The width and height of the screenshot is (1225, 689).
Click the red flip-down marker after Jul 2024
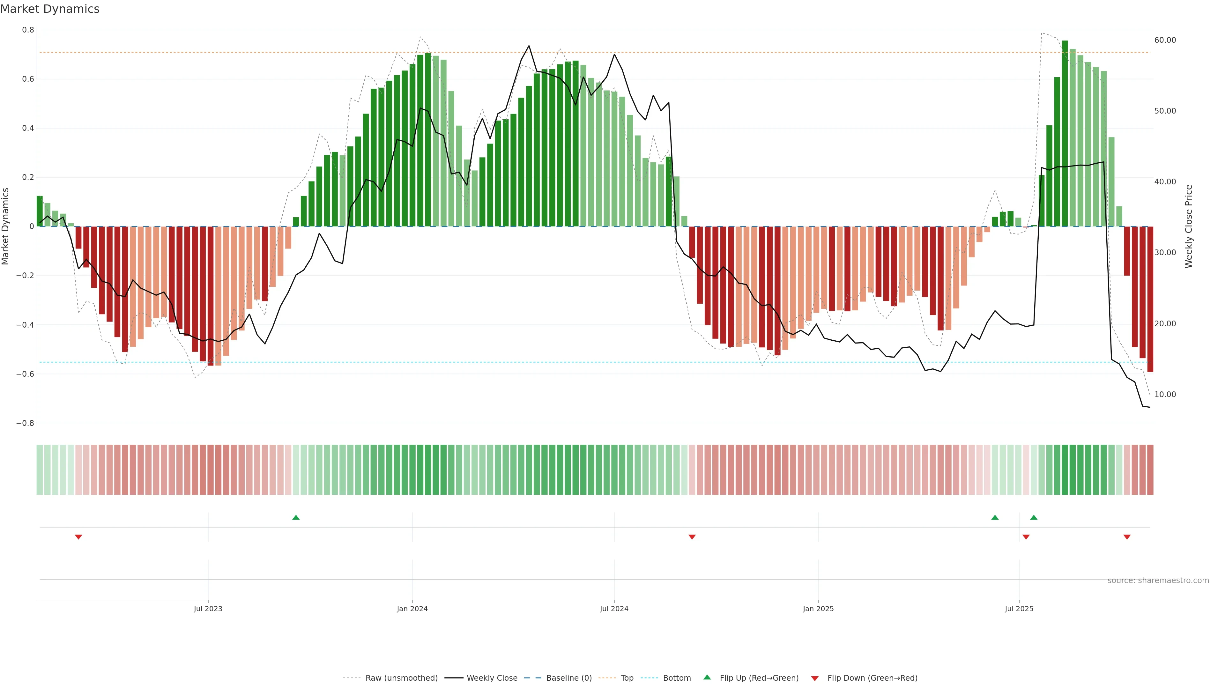pos(692,537)
